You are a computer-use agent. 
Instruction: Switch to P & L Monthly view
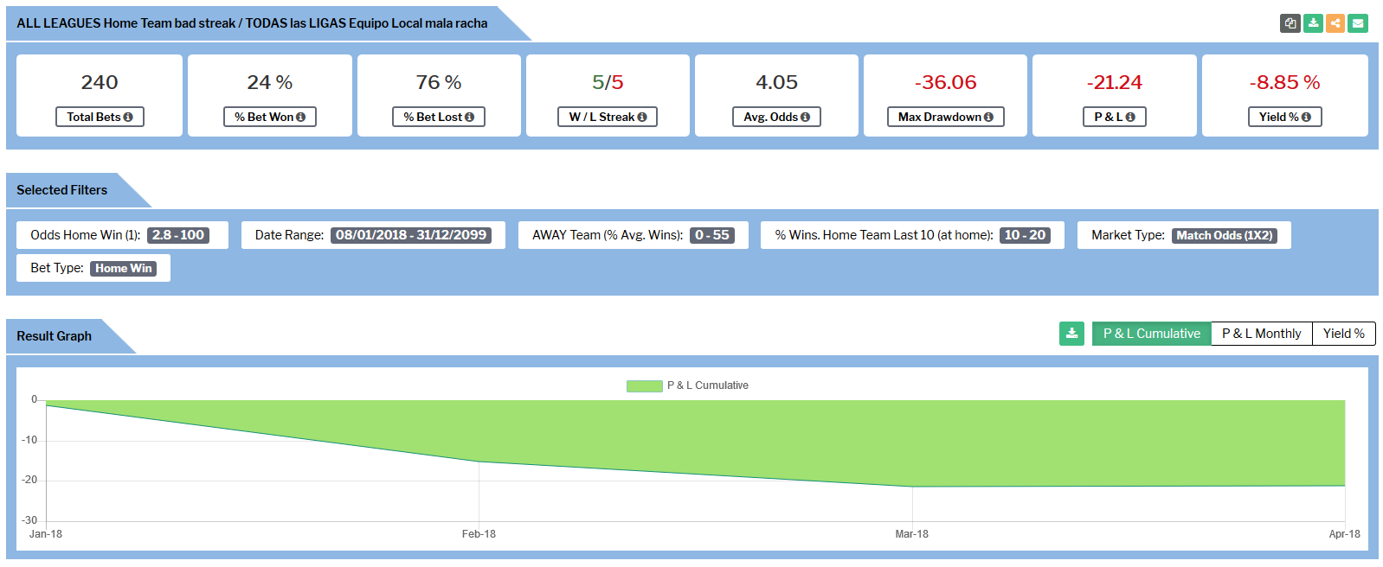[x=1261, y=334]
